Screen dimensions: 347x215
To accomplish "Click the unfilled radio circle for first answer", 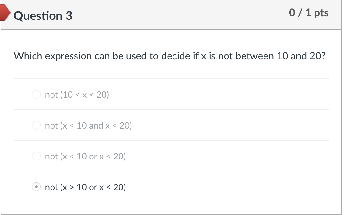I will [x=36, y=94].
